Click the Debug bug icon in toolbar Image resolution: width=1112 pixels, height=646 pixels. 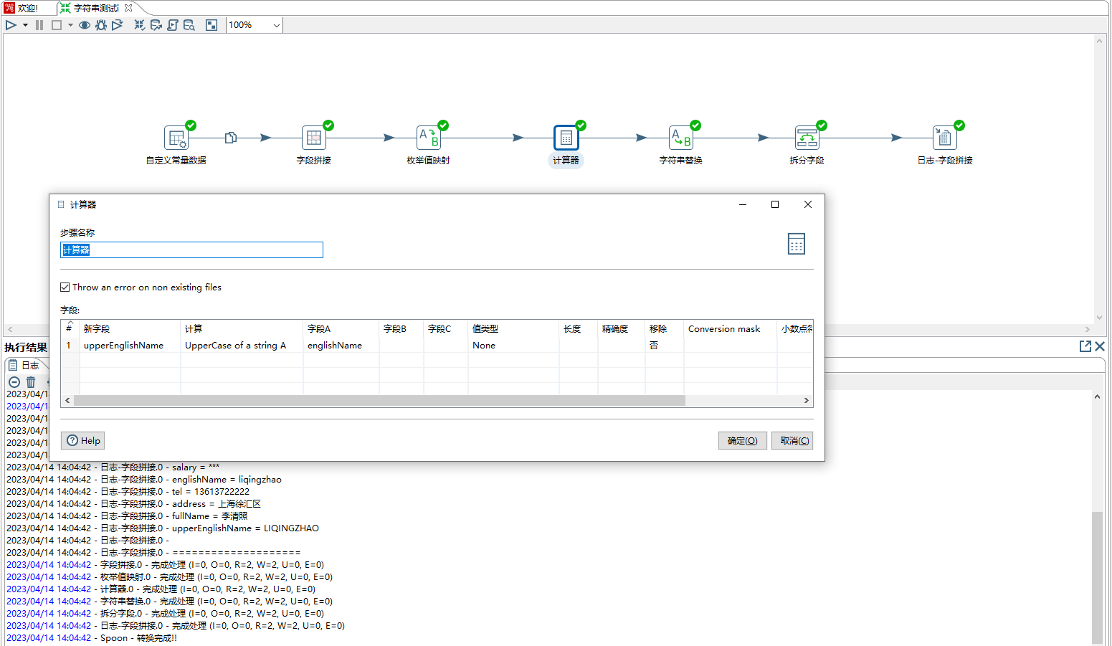[x=101, y=25]
